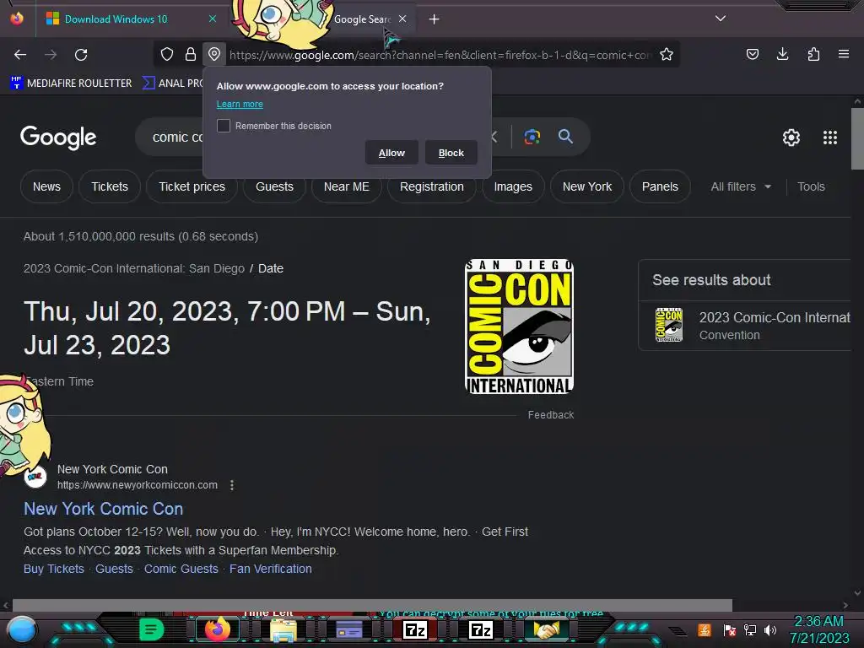Open the Firefox Downloads panel
Image resolution: width=864 pixels, height=648 pixels.
pyautogui.click(x=782, y=54)
